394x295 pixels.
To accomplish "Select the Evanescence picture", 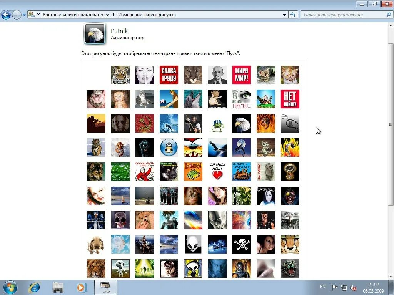I will pos(266,196).
